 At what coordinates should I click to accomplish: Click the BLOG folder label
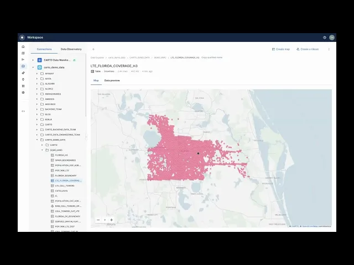(48, 114)
